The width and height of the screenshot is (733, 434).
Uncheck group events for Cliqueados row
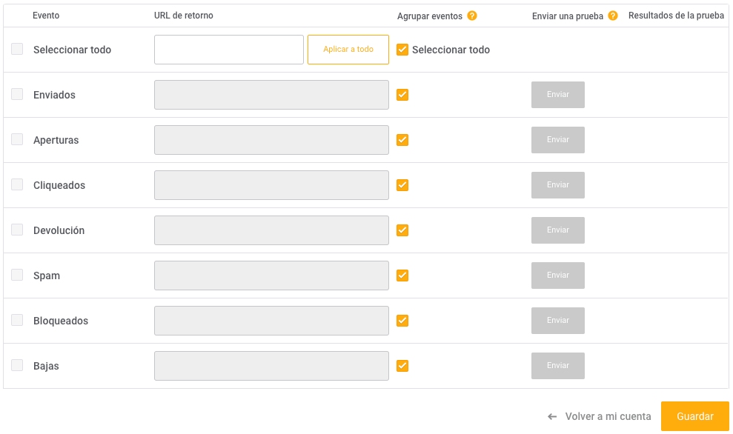(402, 185)
